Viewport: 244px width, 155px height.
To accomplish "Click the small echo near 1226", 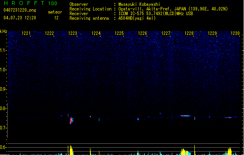I will [138, 119].
